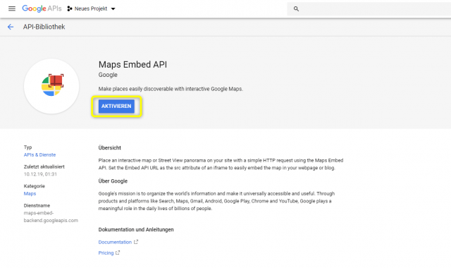Click the API-Bibliothek heading
The width and height of the screenshot is (451, 268).
[44, 27]
